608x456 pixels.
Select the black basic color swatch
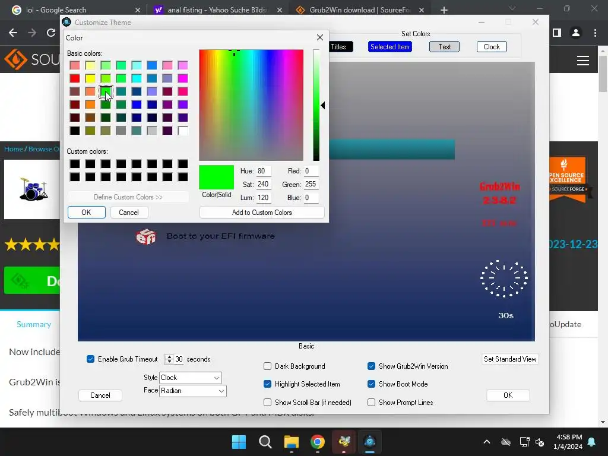click(75, 131)
